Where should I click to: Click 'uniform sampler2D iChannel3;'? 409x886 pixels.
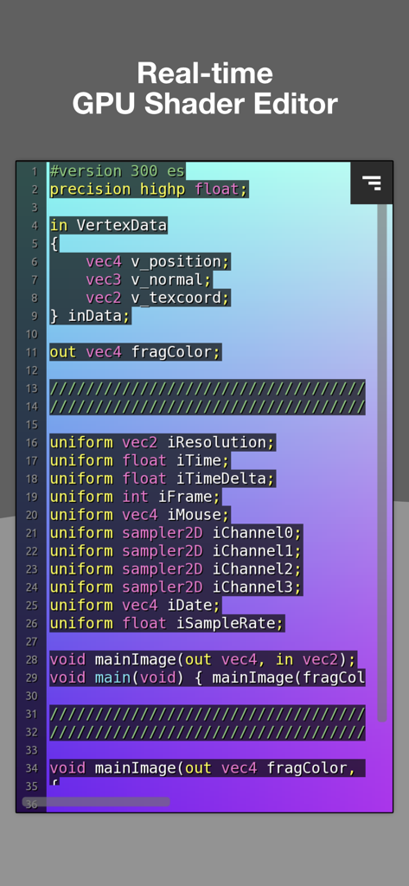176,587
